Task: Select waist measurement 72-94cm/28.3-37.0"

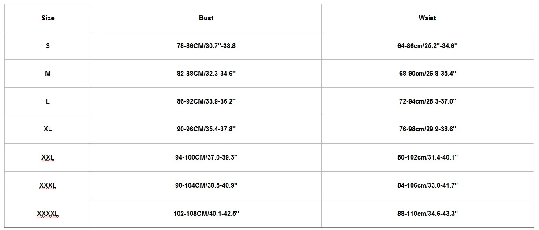Action: 427,101
